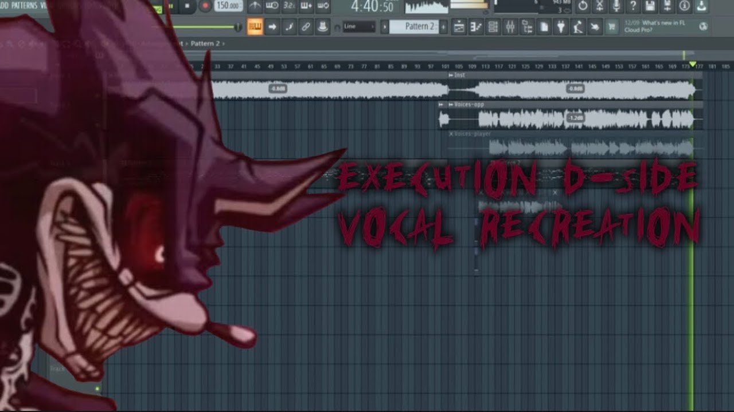This screenshot has height=412, width=734.
Task: Open the audio editor scissors icon
Action: (600, 6)
